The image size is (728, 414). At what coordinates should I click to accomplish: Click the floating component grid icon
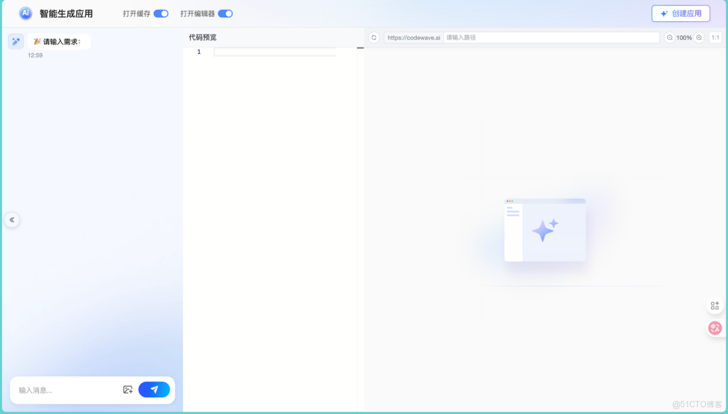click(714, 305)
